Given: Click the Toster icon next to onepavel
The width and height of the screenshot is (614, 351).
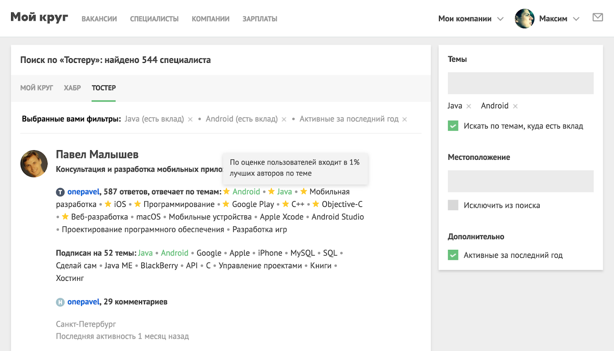Looking at the screenshot, I should (x=60, y=192).
